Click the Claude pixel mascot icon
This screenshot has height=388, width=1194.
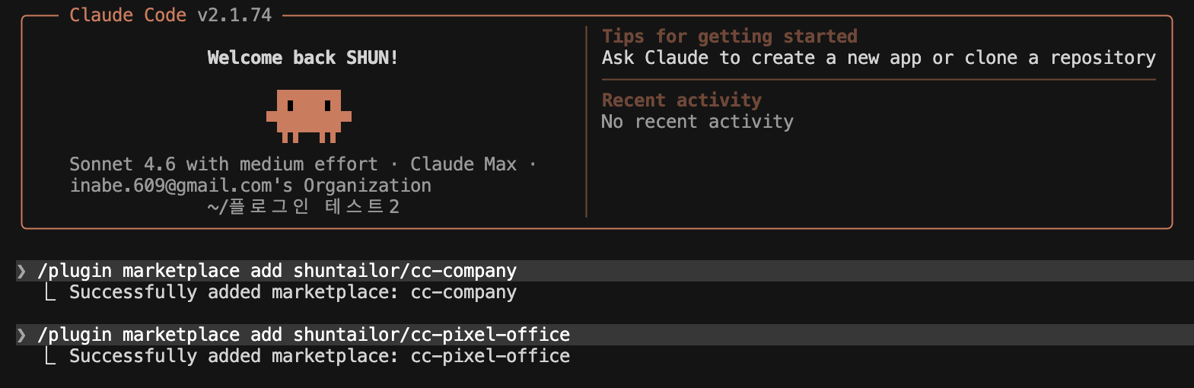coord(308,116)
